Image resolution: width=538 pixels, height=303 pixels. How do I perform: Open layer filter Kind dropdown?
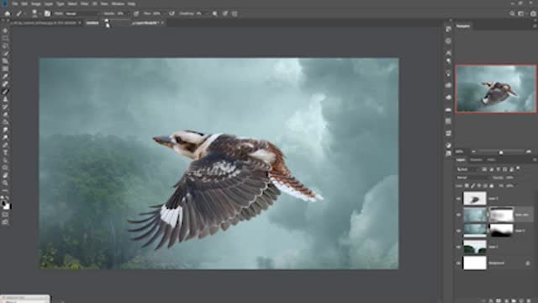[x=467, y=169]
